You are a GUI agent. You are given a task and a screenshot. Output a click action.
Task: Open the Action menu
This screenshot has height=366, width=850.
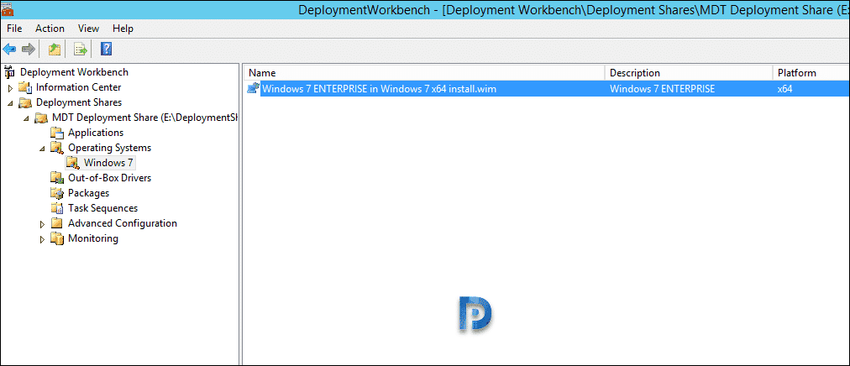tap(50, 29)
